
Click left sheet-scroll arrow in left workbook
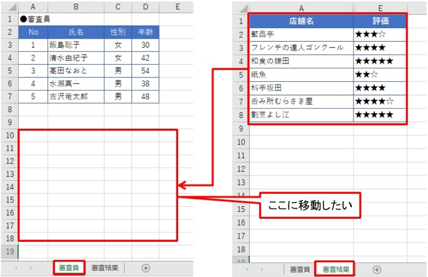(16, 268)
